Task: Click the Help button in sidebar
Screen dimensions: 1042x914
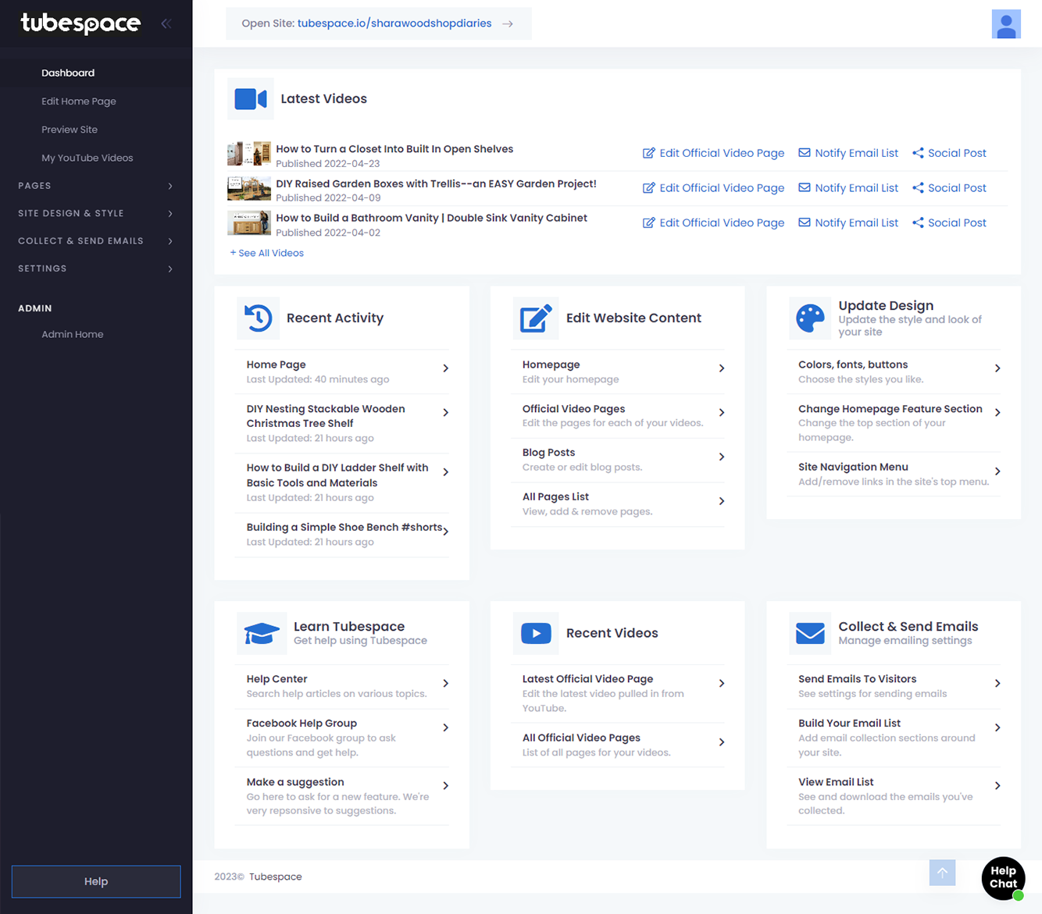Action: pyautogui.click(x=96, y=881)
